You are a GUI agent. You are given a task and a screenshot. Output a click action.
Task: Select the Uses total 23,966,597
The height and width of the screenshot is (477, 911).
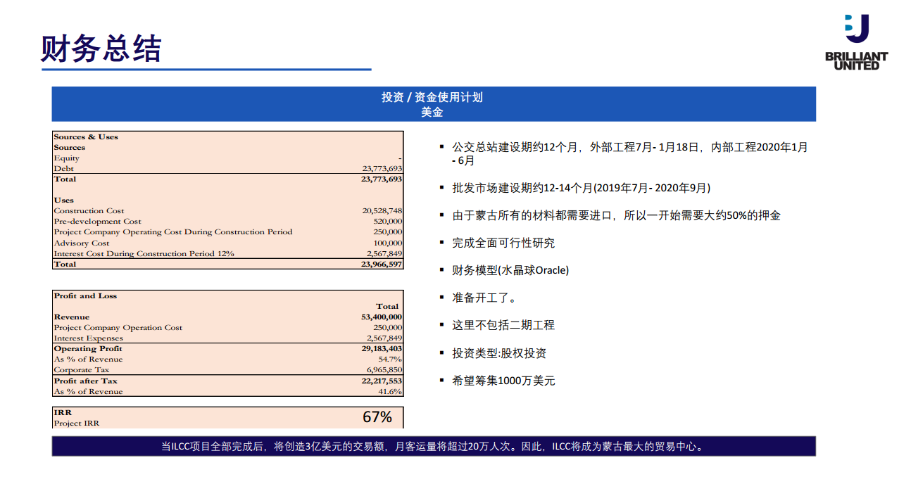(382, 265)
